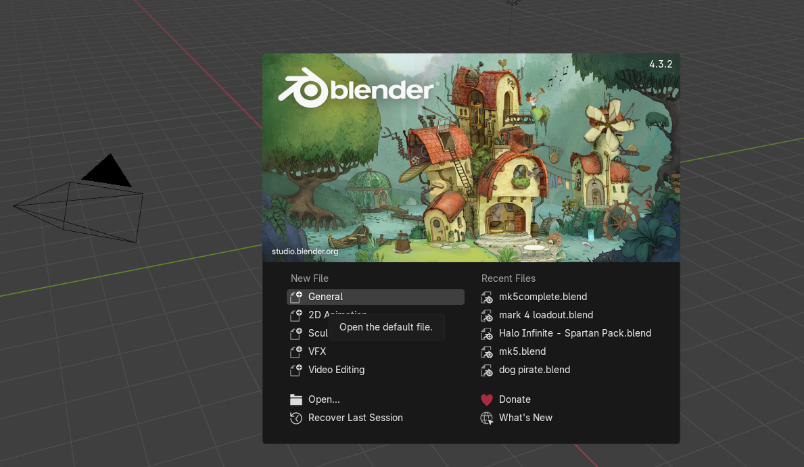The width and height of the screenshot is (804, 467).
Task: Click the splash screen artwork image
Action: pos(471,158)
